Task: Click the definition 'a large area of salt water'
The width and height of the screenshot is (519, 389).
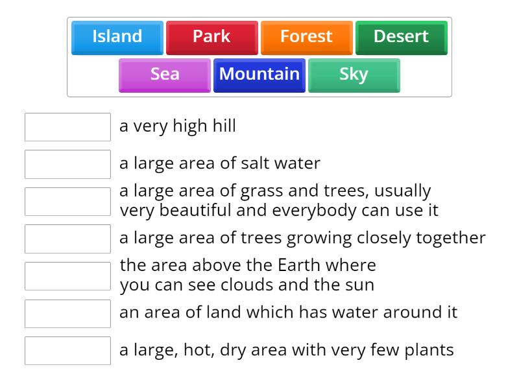Action: click(x=220, y=163)
